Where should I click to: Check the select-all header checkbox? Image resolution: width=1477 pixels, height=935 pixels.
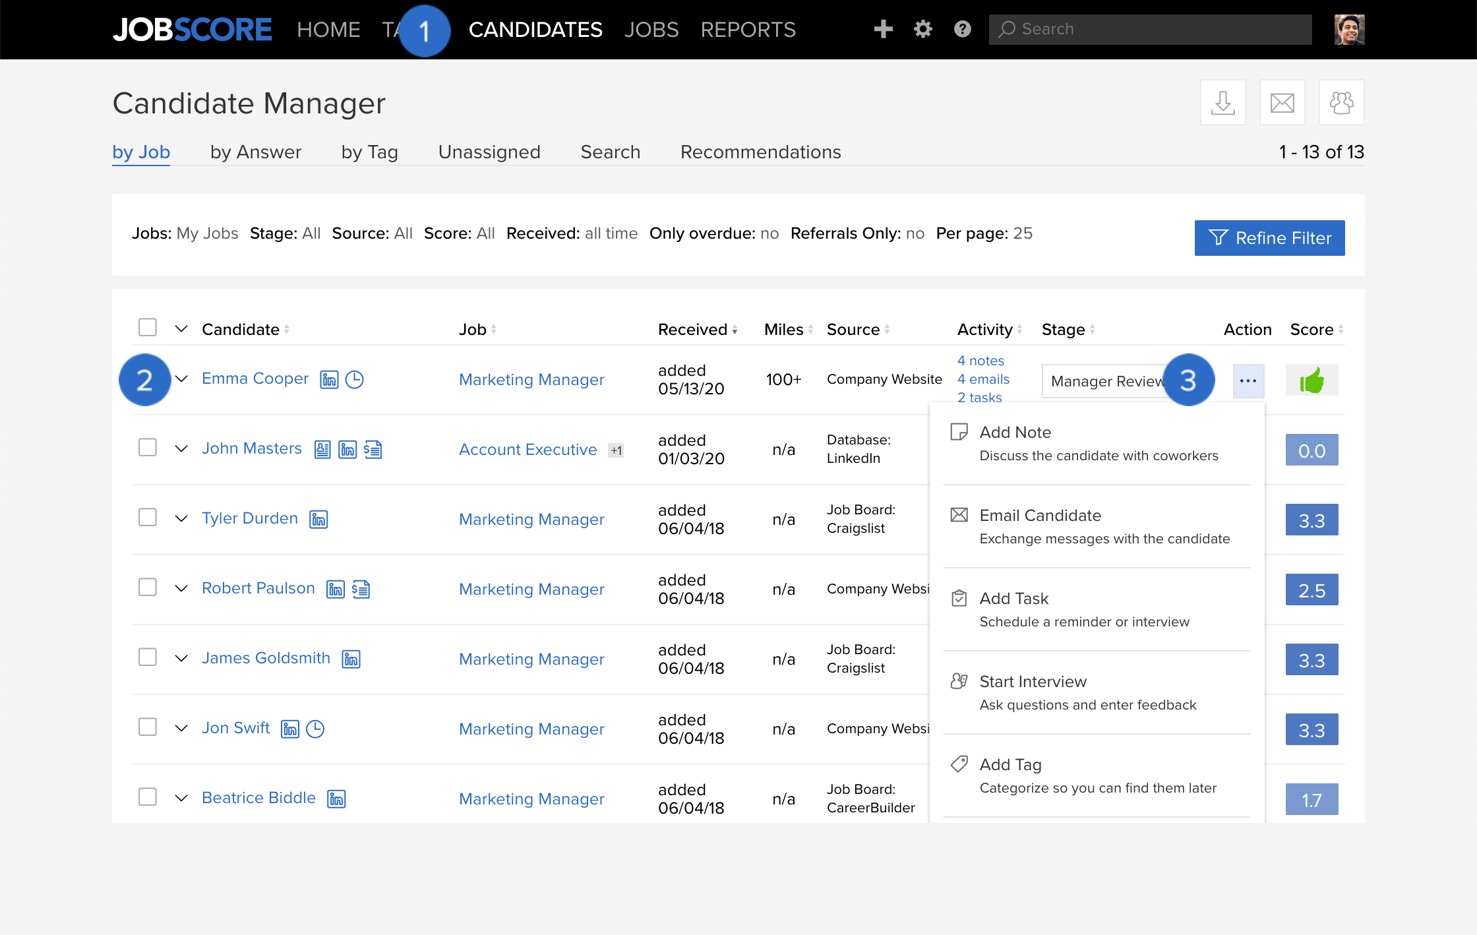coord(148,328)
